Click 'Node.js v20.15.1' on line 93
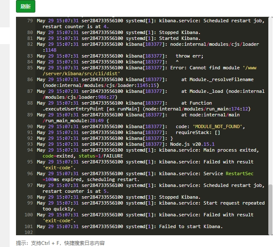The width and height of the screenshot is (278, 247). click(192, 144)
